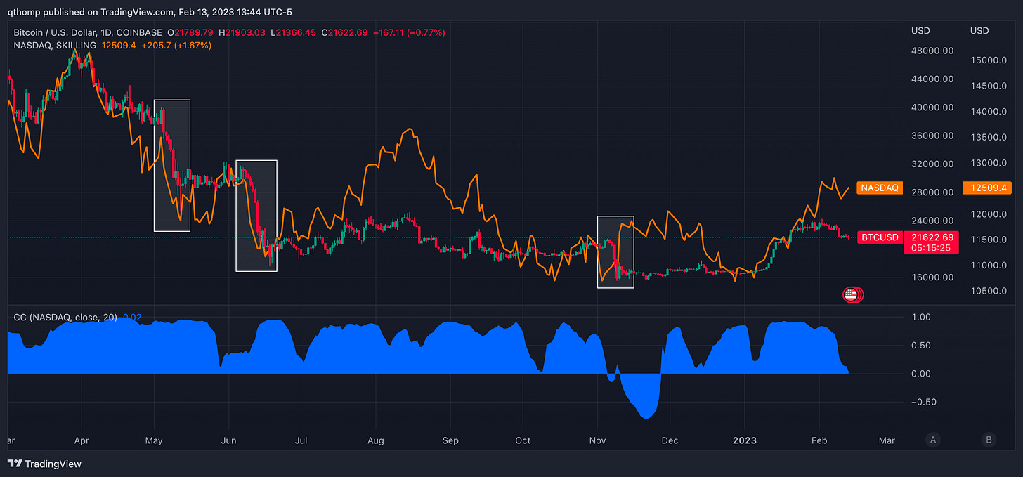Click the 32000.00 price axis label
The height and width of the screenshot is (477, 1023).
coord(932,164)
